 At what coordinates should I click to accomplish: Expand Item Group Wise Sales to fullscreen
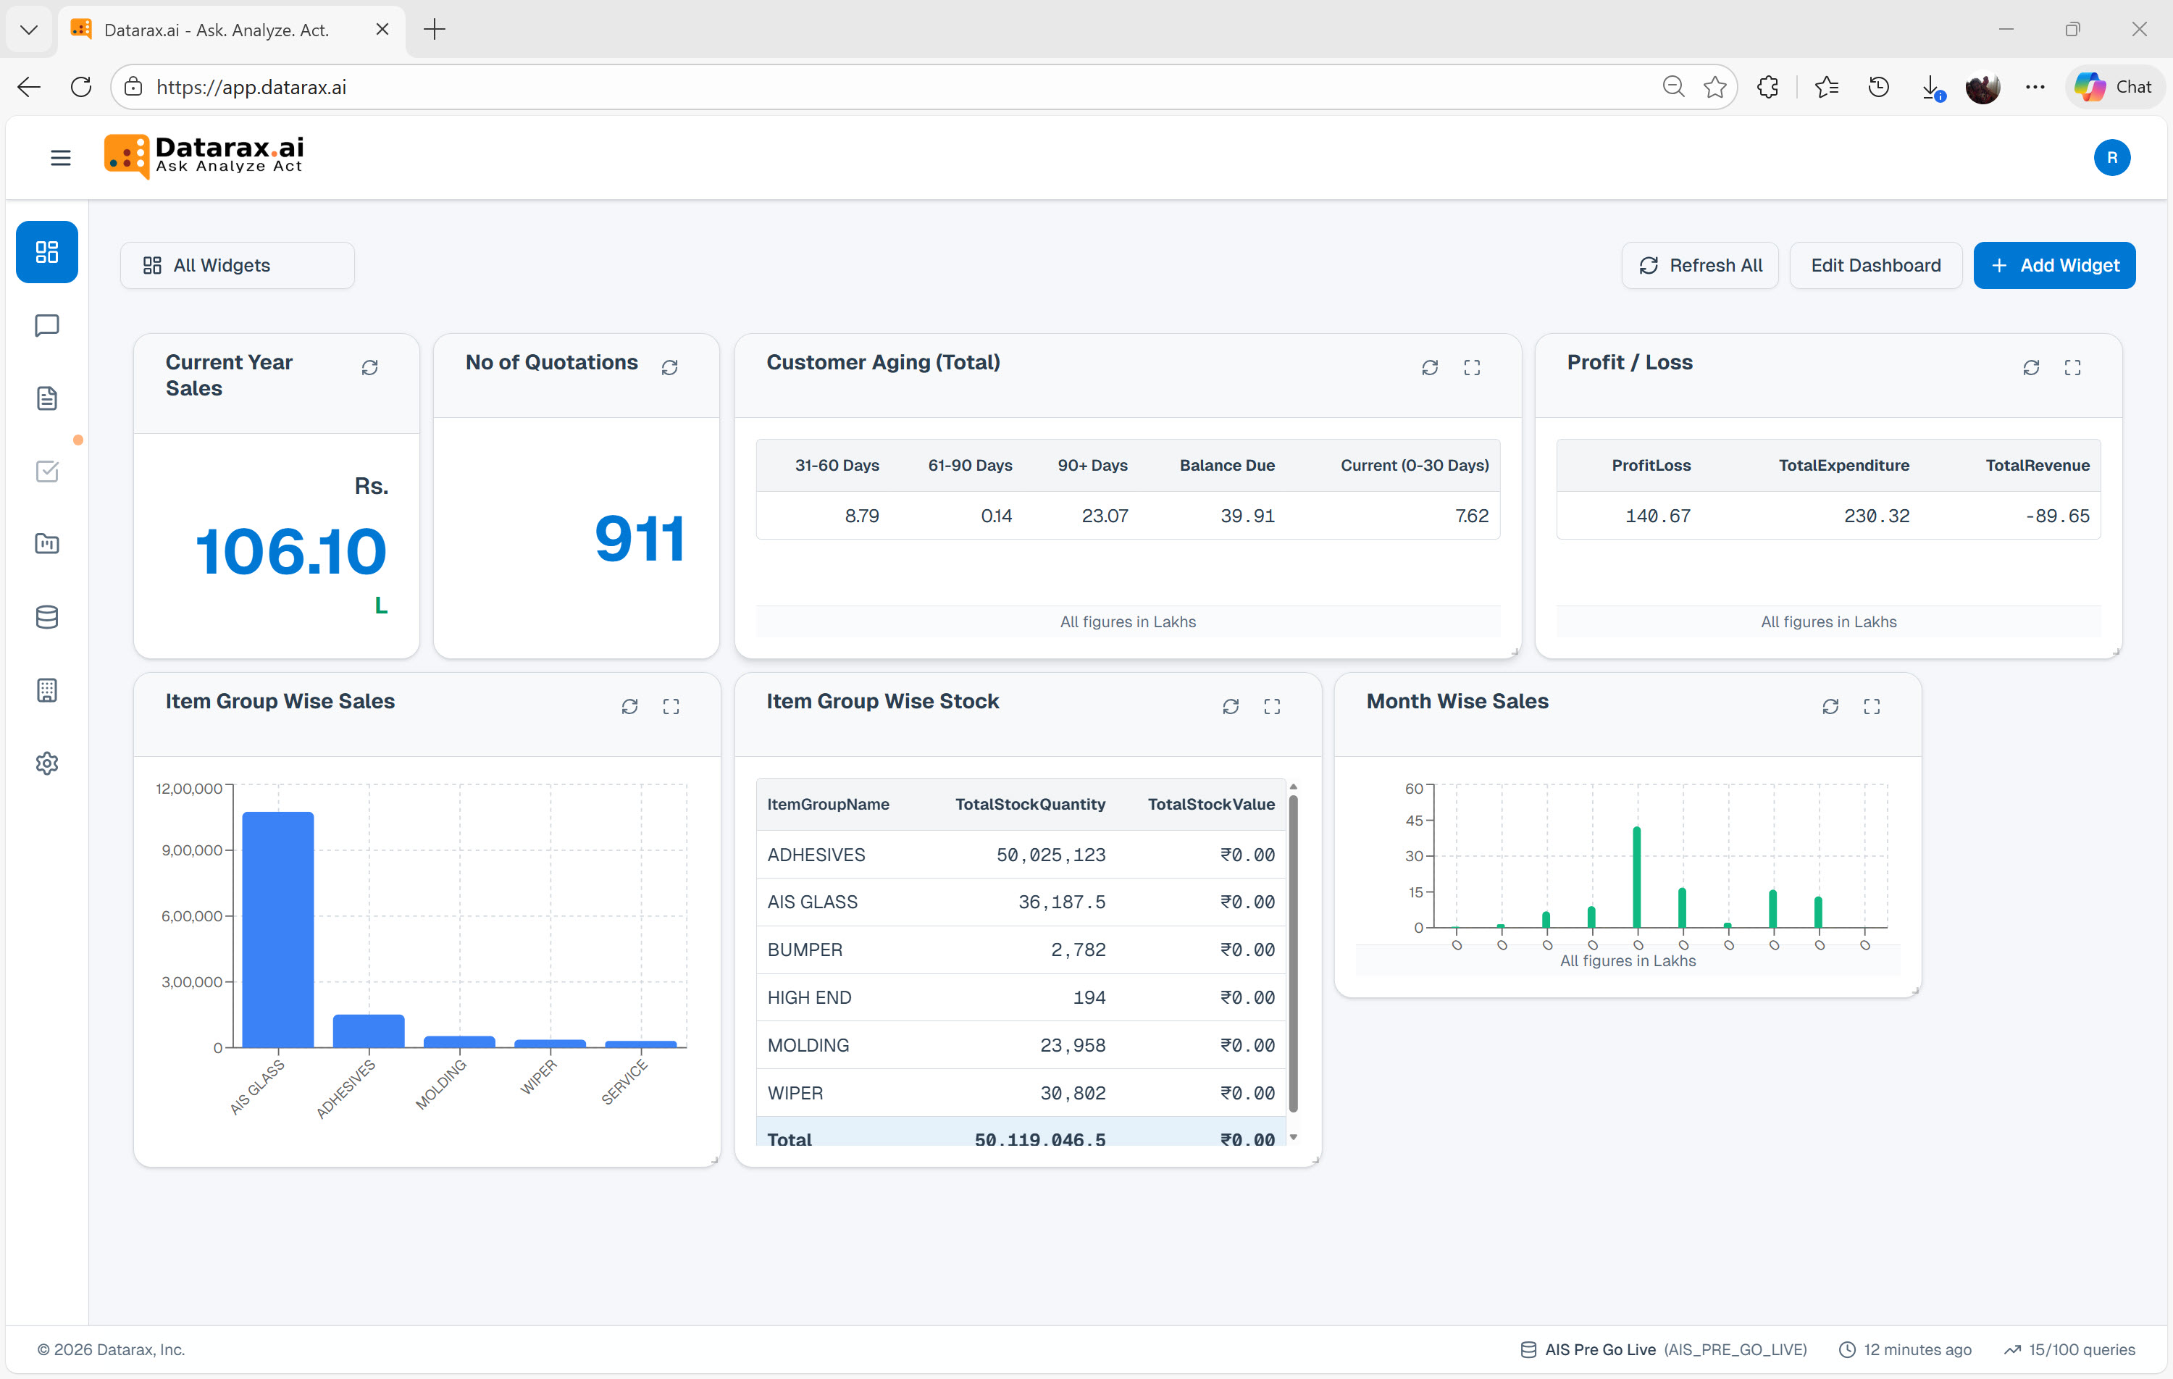click(x=671, y=707)
